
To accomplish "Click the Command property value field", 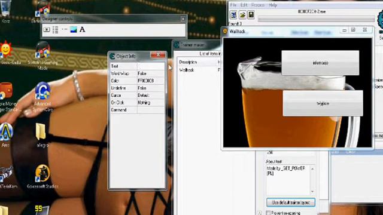I will [x=151, y=110].
